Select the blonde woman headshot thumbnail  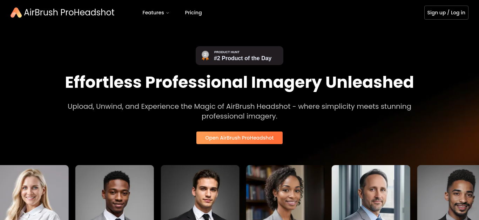pyautogui.click(x=34, y=192)
